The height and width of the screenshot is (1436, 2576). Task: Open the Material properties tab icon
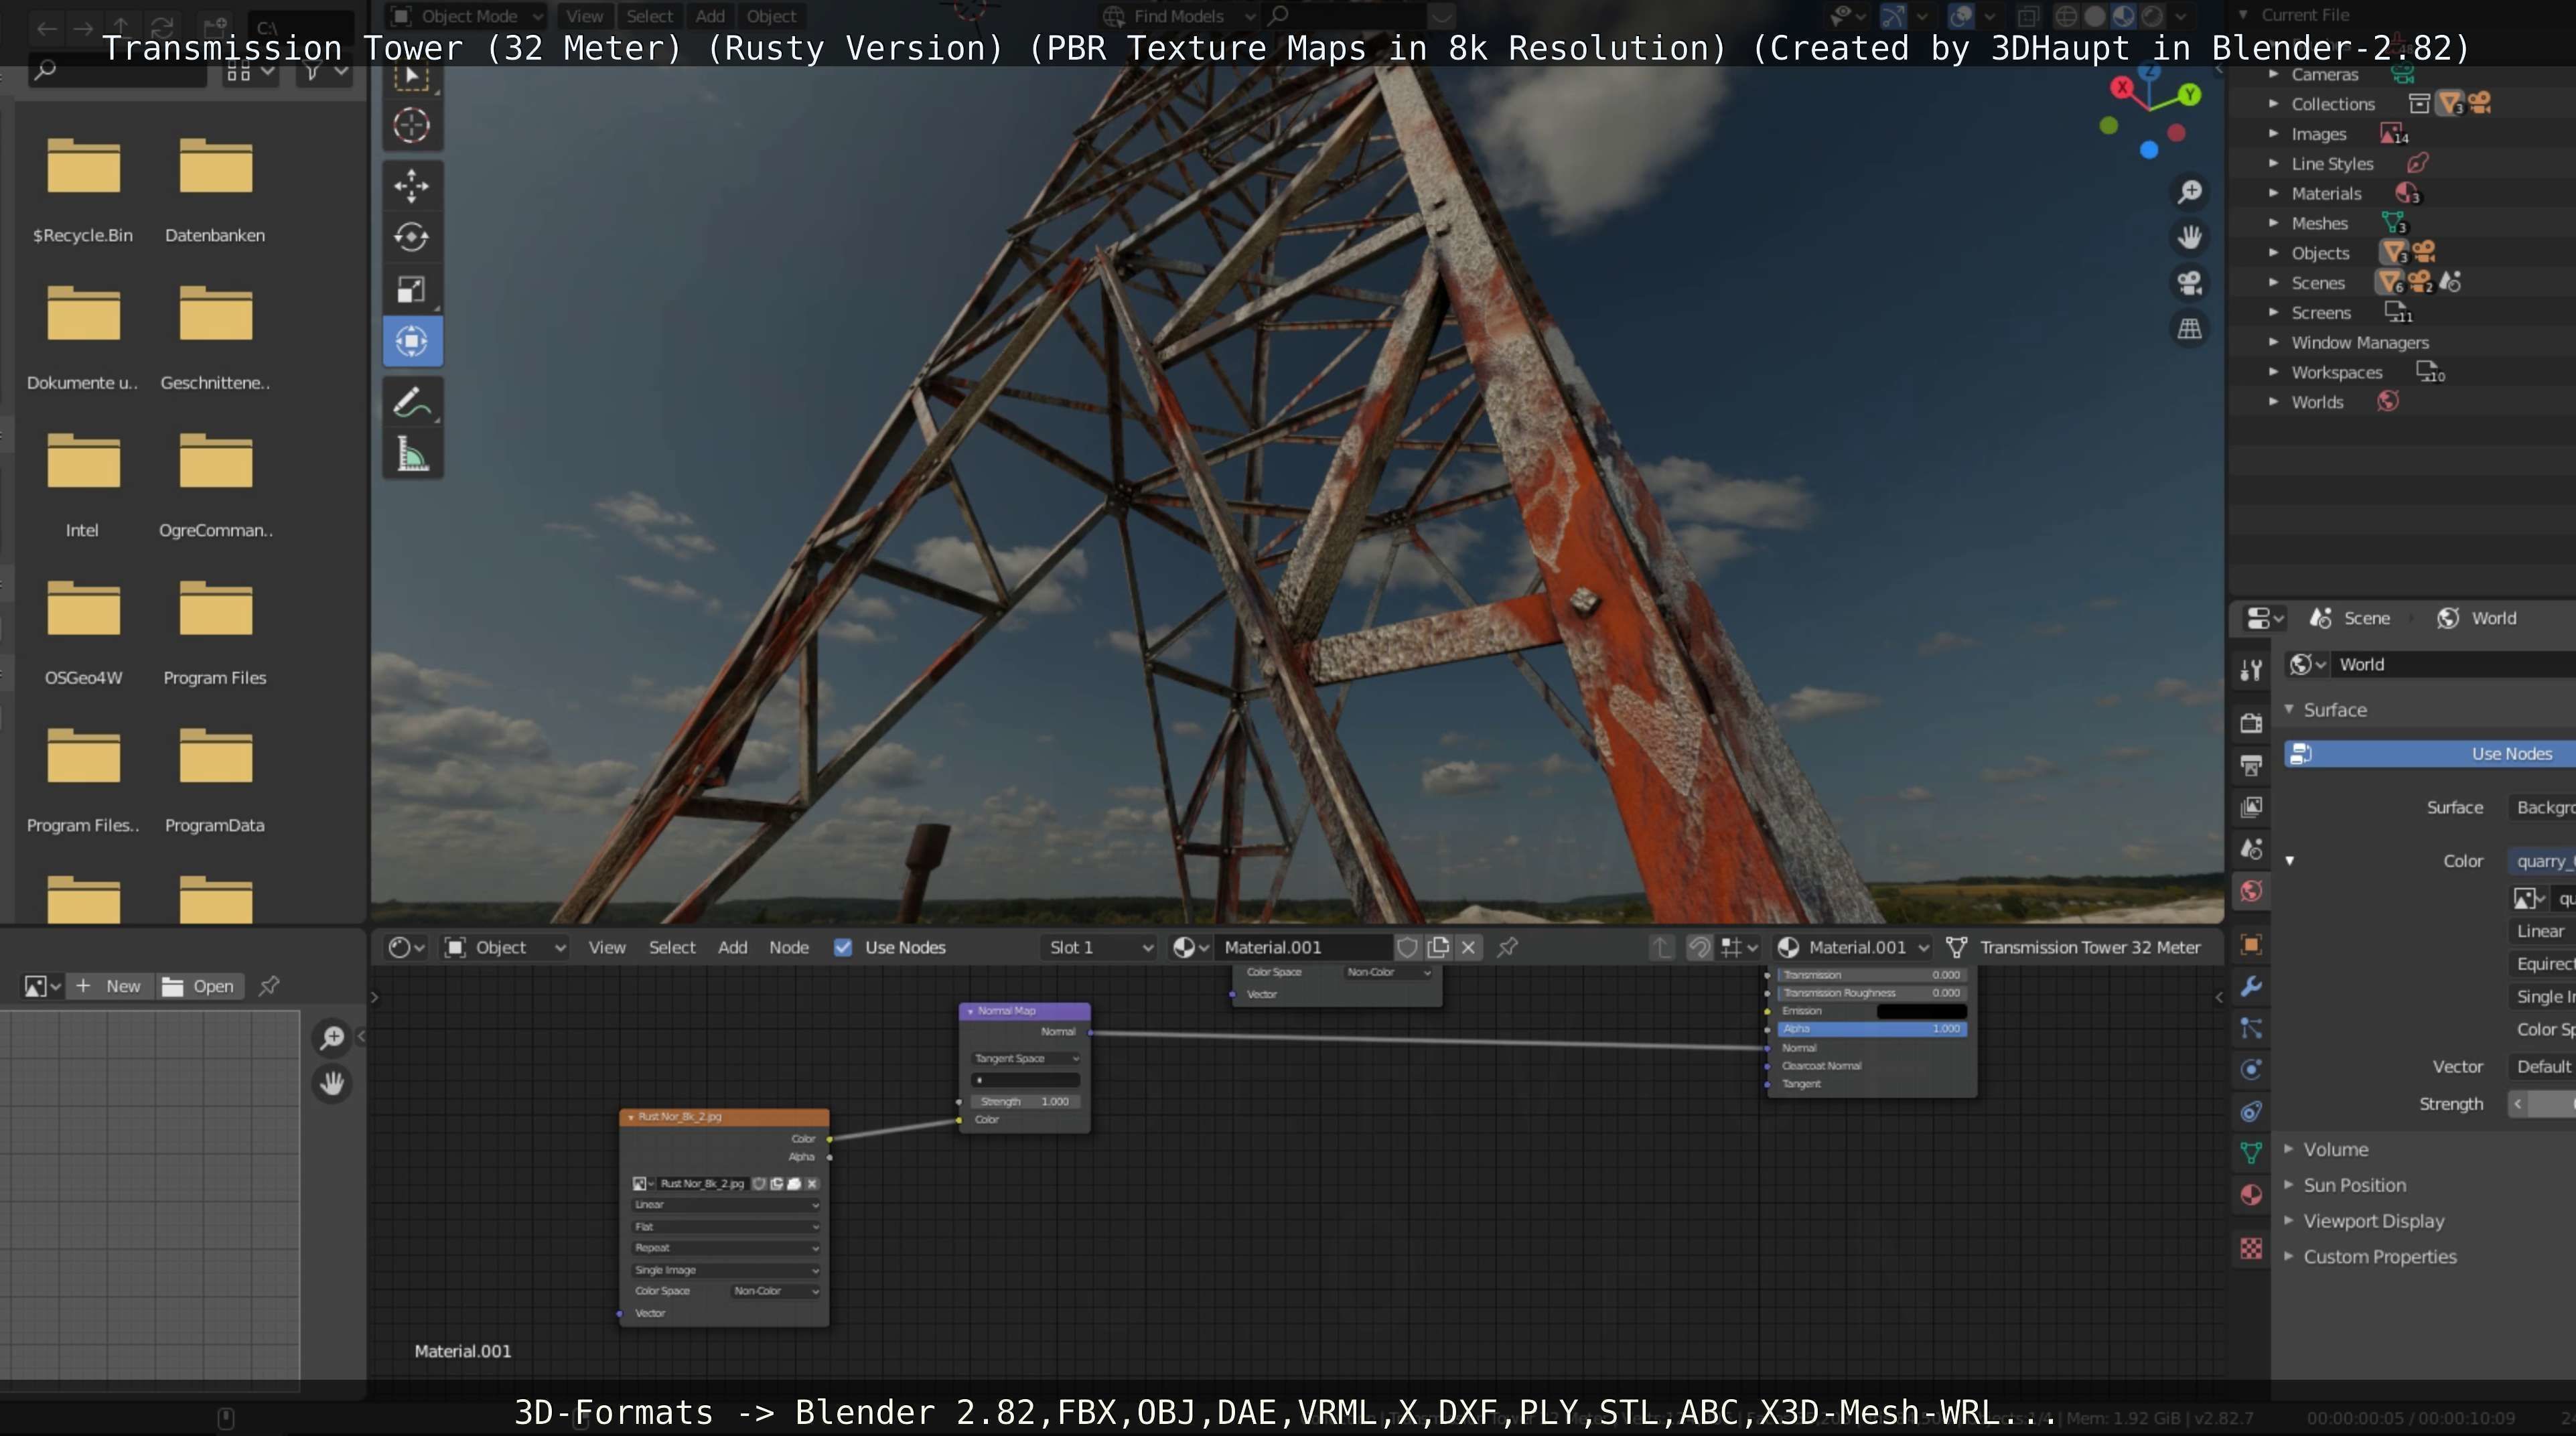tap(2250, 1195)
